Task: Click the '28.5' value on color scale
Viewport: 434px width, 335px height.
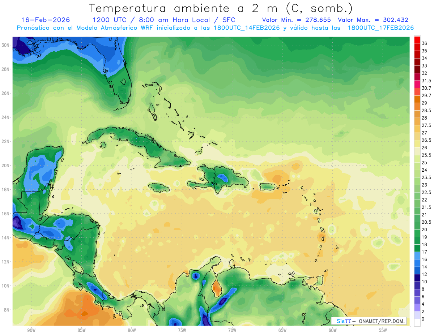Action: (x=426, y=110)
